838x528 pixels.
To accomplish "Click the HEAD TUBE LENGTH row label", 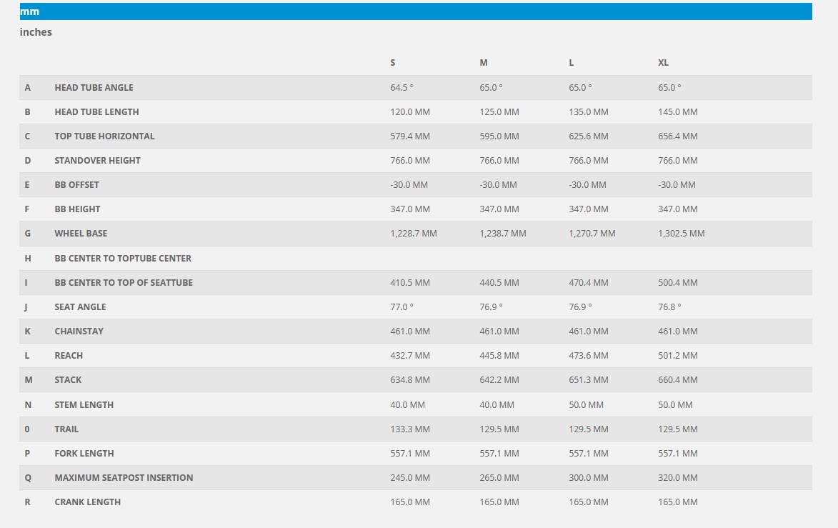I will pyautogui.click(x=96, y=112).
